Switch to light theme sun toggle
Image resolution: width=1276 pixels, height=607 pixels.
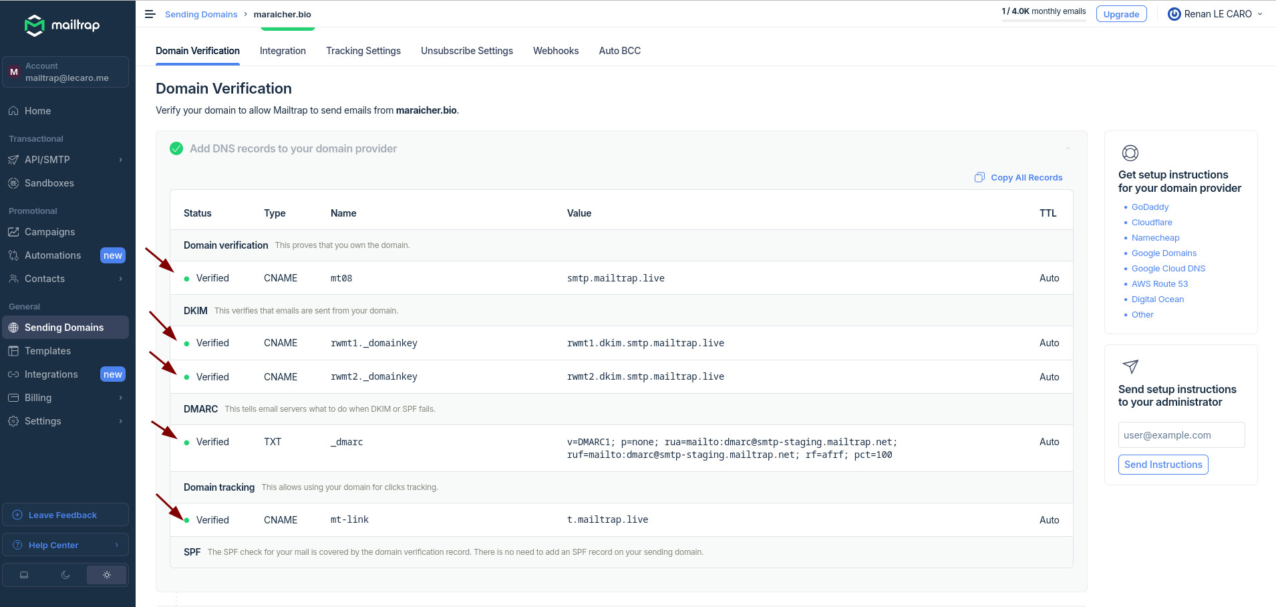(107, 575)
